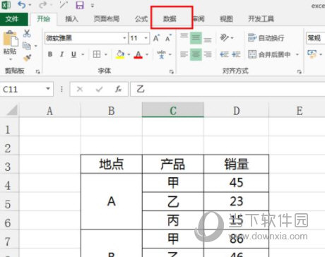The image size is (325, 257).
Task: Open font color dropdown arrow
Action: 147,54
